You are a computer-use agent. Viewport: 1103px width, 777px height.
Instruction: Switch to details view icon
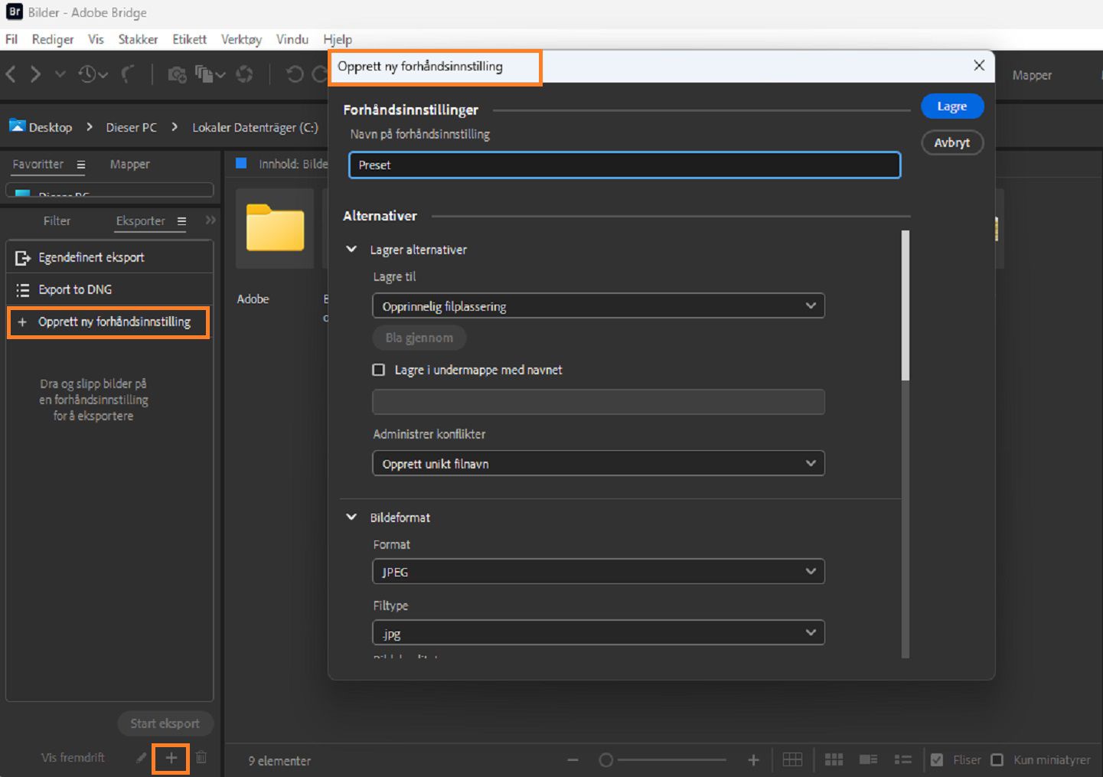click(x=868, y=759)
